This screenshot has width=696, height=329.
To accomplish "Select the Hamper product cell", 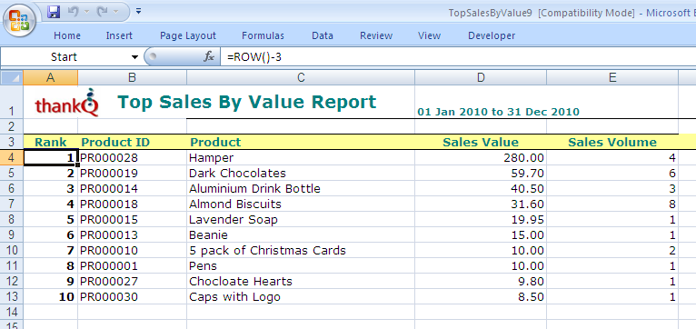I will [301, 157].
